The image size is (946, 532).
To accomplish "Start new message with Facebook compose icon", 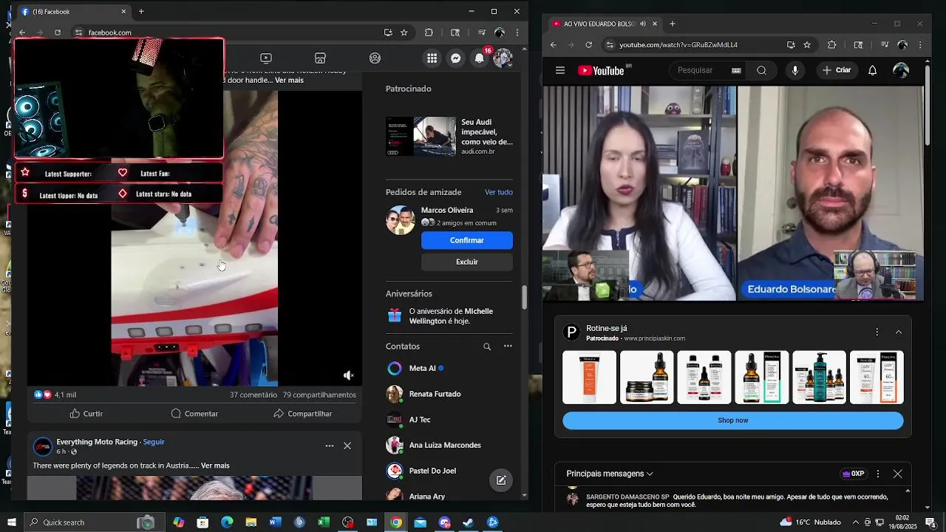I will 501,480.
